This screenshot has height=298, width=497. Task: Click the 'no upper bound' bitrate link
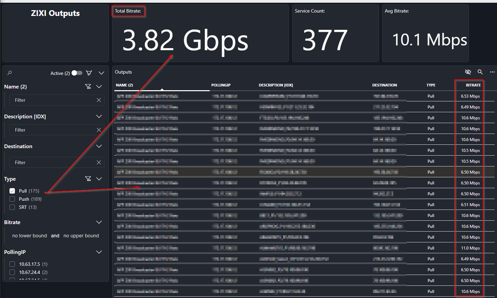pos(81,236)
